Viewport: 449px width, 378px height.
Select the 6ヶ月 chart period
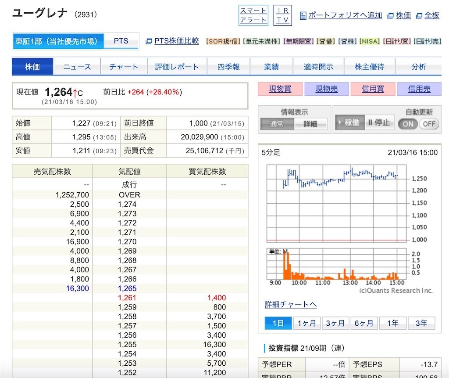pos(364,323)
